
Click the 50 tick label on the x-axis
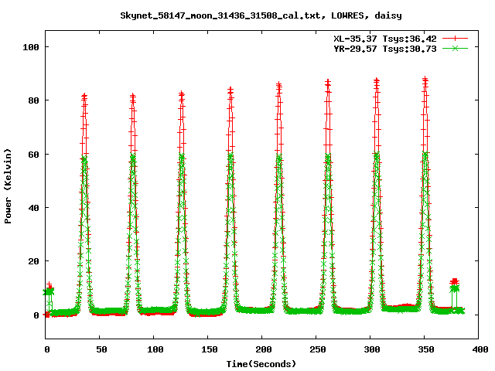pyautogui.click(x=101, y=350)
